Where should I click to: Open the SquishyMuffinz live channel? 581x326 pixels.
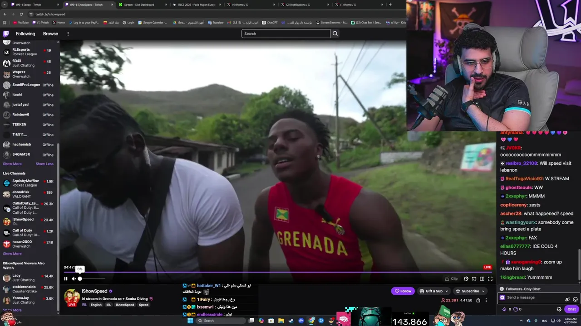[x=28, y=183]
